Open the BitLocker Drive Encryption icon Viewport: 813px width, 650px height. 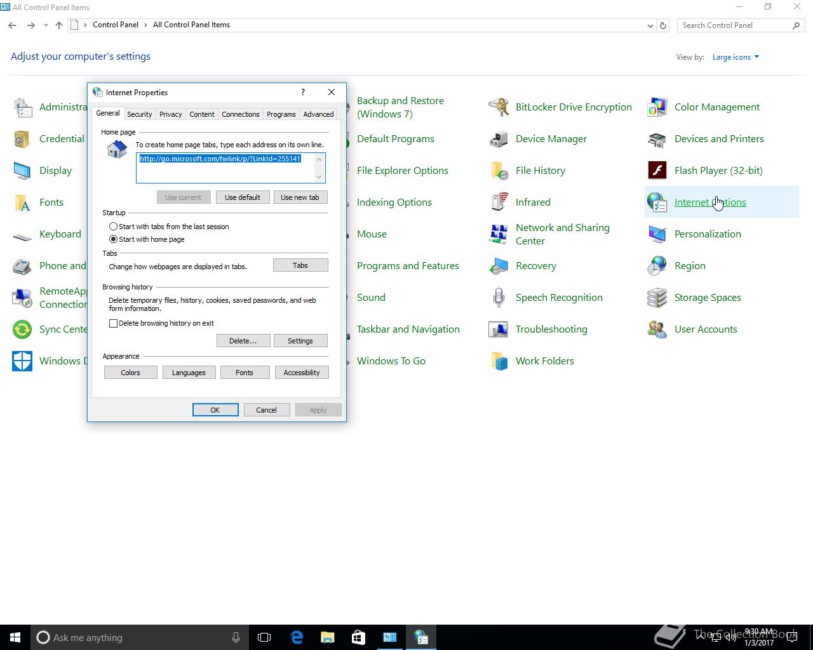[x=499, y=107]
